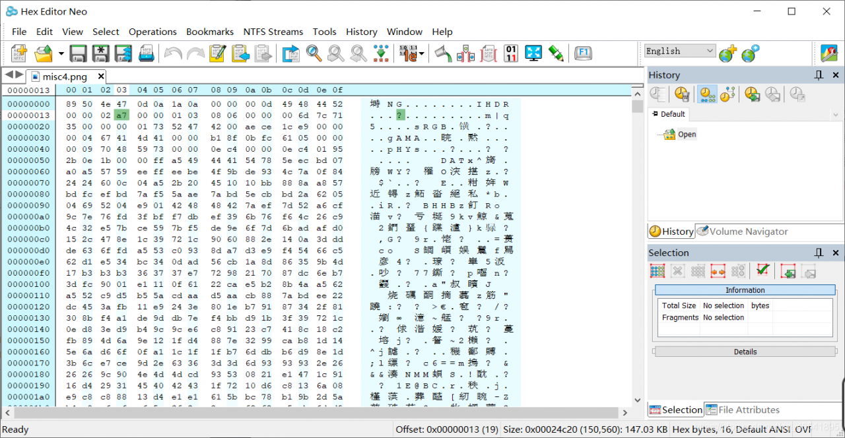Click the Select All grid icon
The image size is (845, 438).
coord(658,270)
